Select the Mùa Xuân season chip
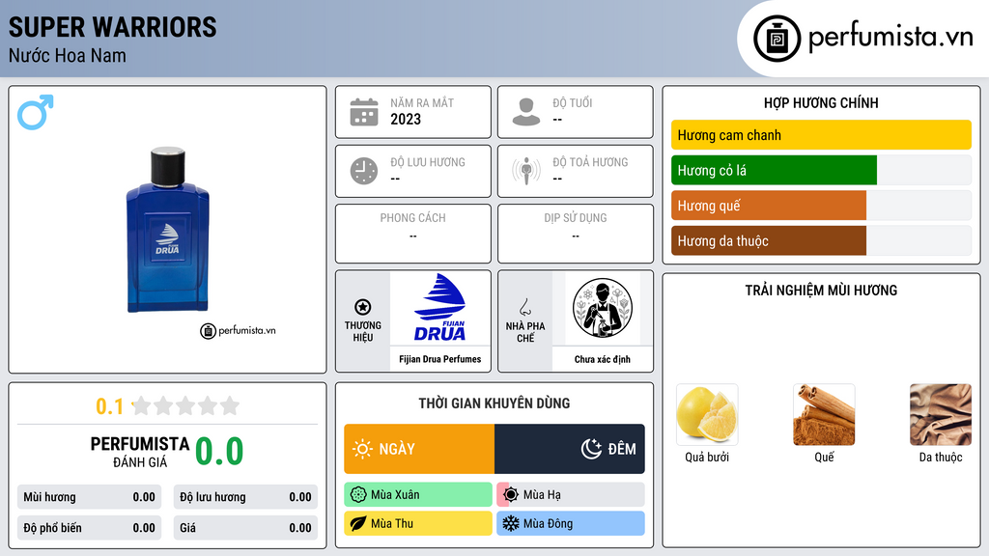Image resolution: width=989 pixels, height=556 pixels. (418, 495)
